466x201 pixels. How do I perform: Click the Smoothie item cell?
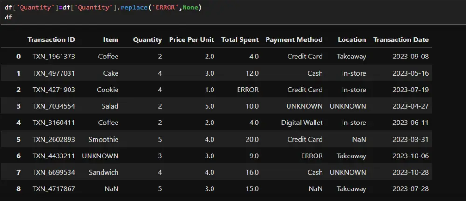coord(103,139)
